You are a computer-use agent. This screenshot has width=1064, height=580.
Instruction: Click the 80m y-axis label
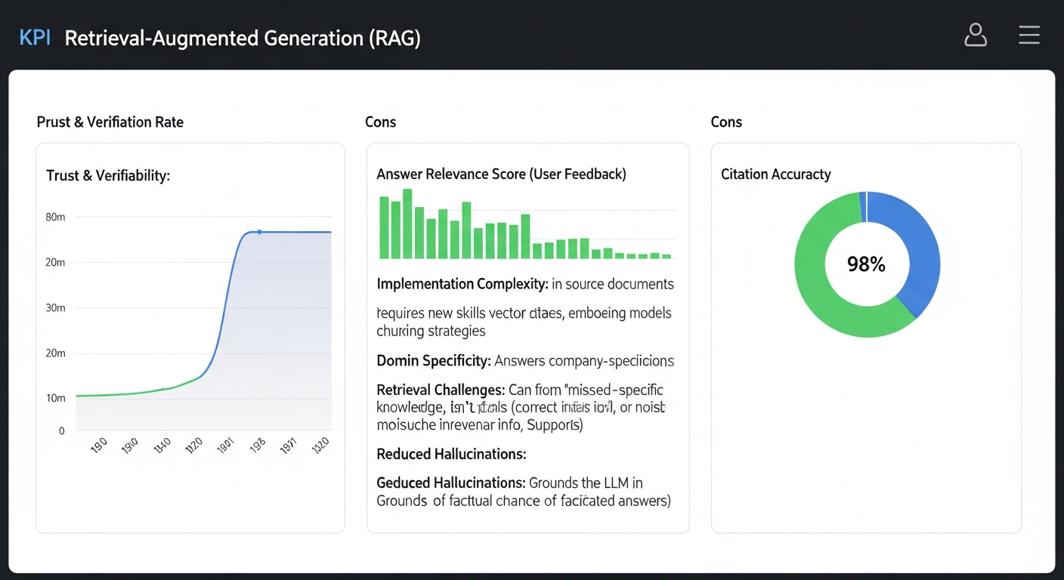[56, 217]
